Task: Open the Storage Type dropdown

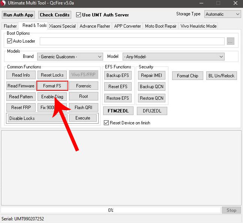Action: 222,14
